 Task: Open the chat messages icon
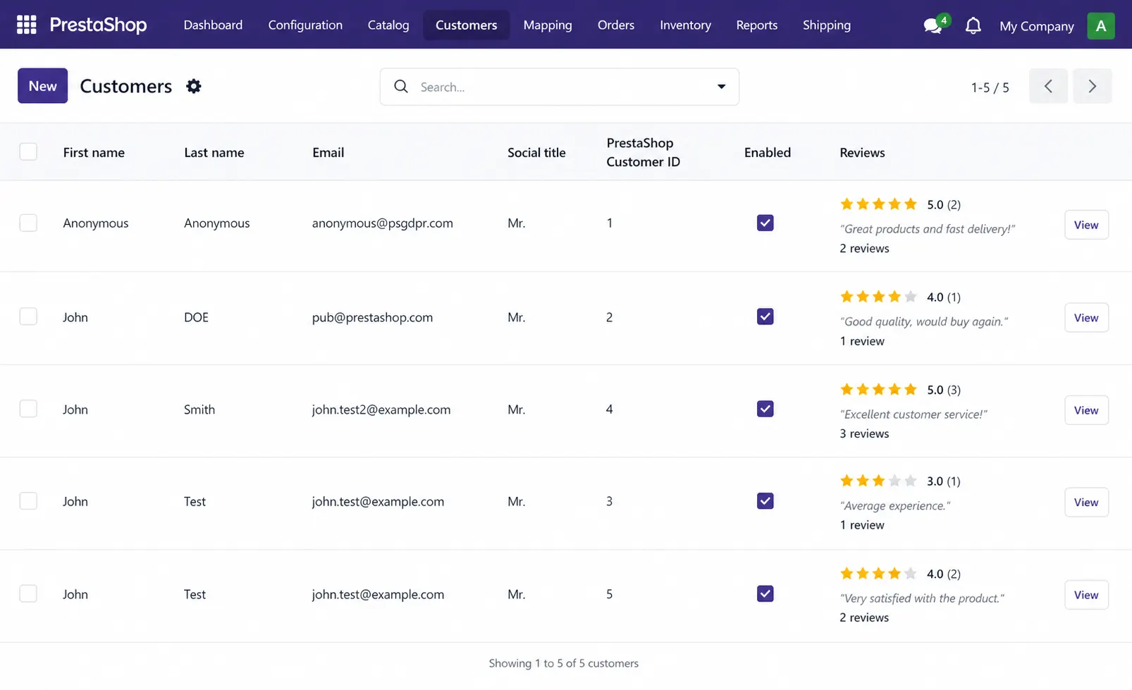coord(933,27)
